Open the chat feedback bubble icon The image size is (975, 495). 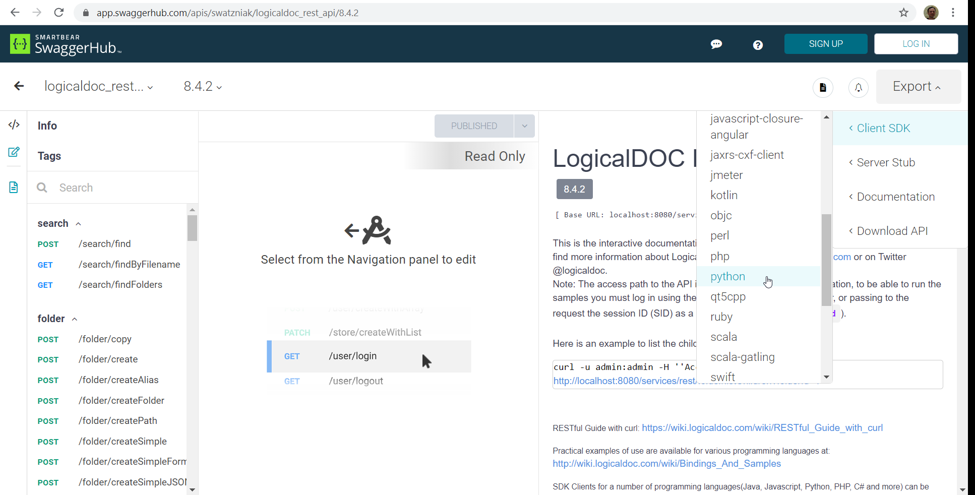click(x=716, y=44)
